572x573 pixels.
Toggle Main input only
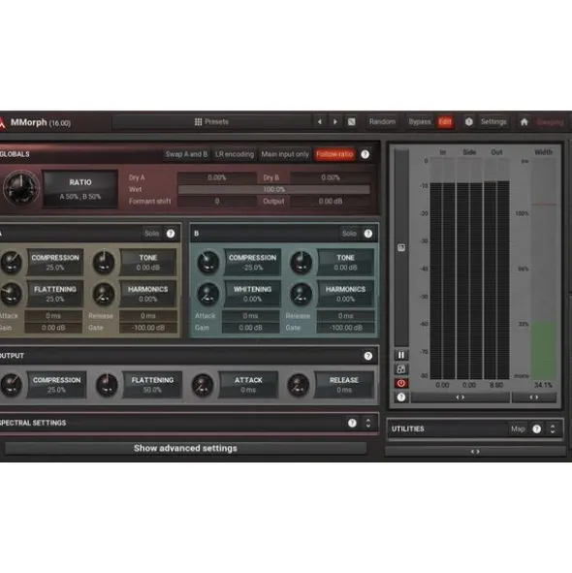[285, 154]
